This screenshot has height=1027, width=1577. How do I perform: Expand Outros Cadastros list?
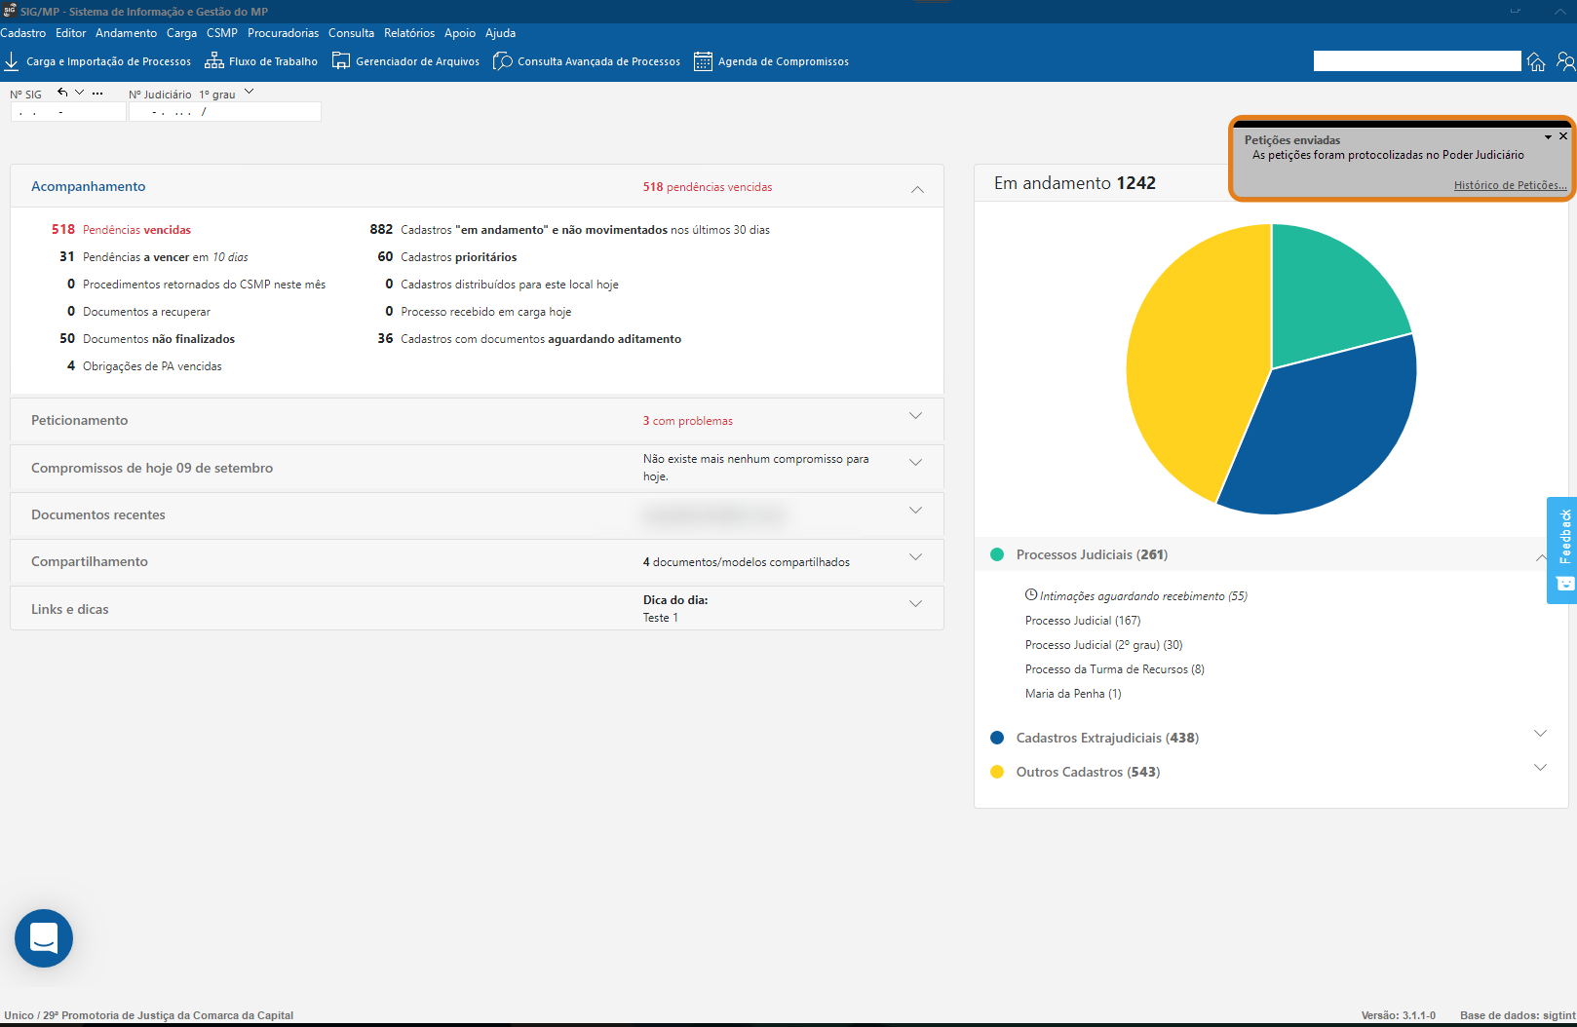coord(1540,768)
